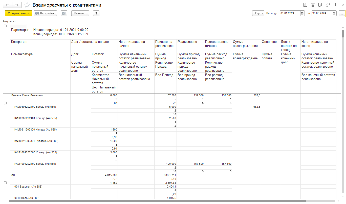Click the 2 694,88 weight cell
This screenshot has height=204, width=346.
point(165,183)
